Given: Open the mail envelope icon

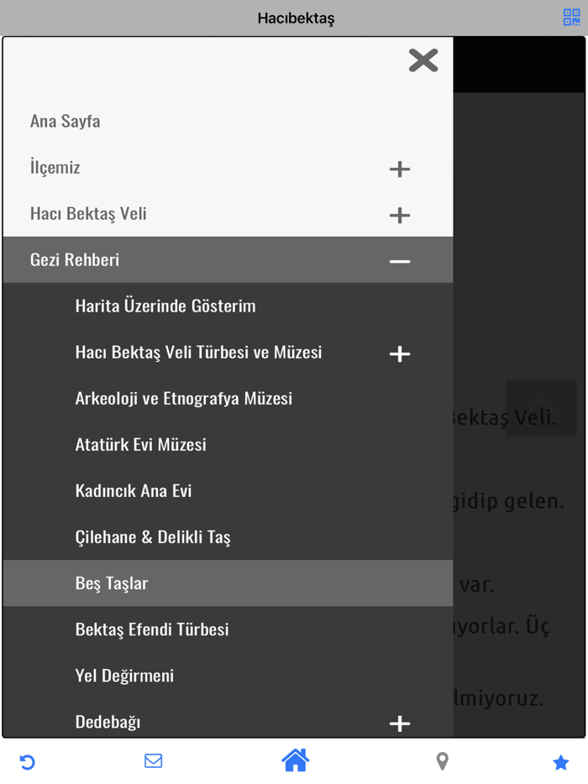Looking at the screenshot, I should (x=153, y=760).
